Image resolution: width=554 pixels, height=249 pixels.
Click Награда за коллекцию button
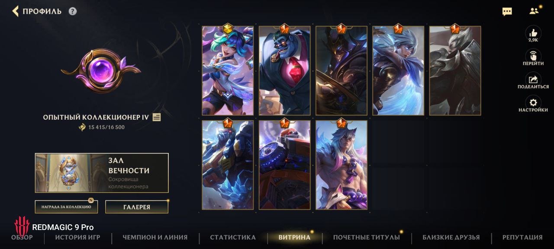tap(66, 207)
